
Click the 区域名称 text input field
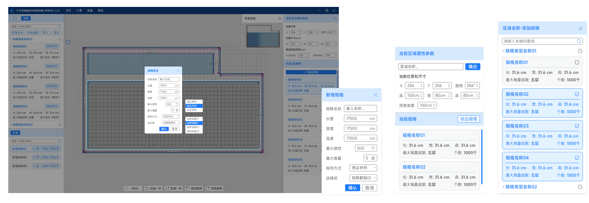click(431, 66)
